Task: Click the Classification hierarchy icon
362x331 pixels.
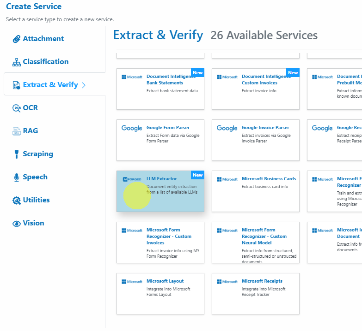Action: [x=16, y=62]
